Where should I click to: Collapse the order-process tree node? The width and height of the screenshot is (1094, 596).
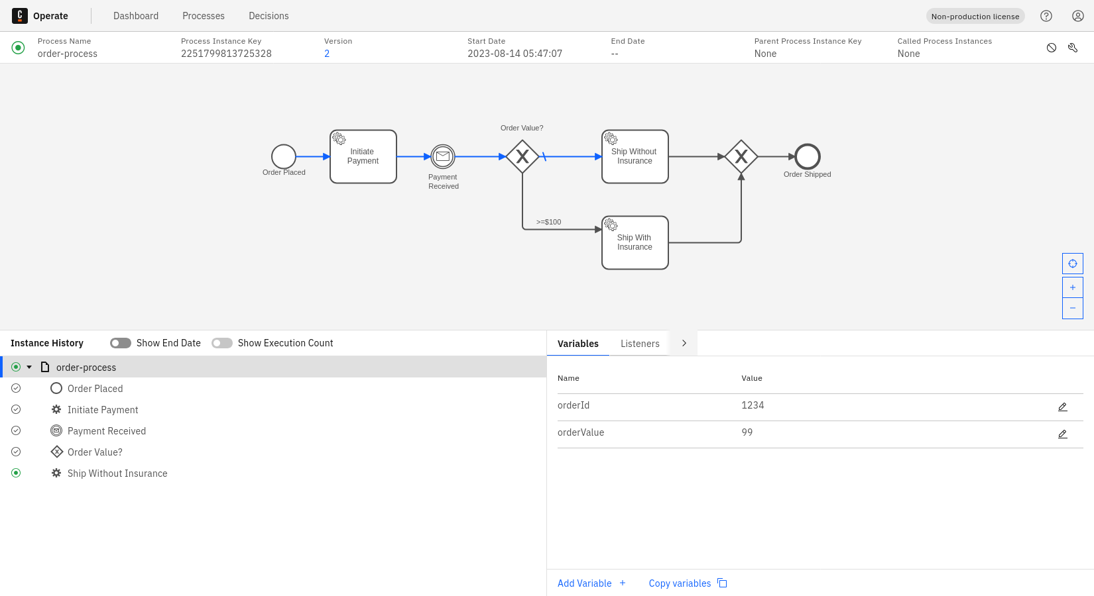(x=29, y=367)
